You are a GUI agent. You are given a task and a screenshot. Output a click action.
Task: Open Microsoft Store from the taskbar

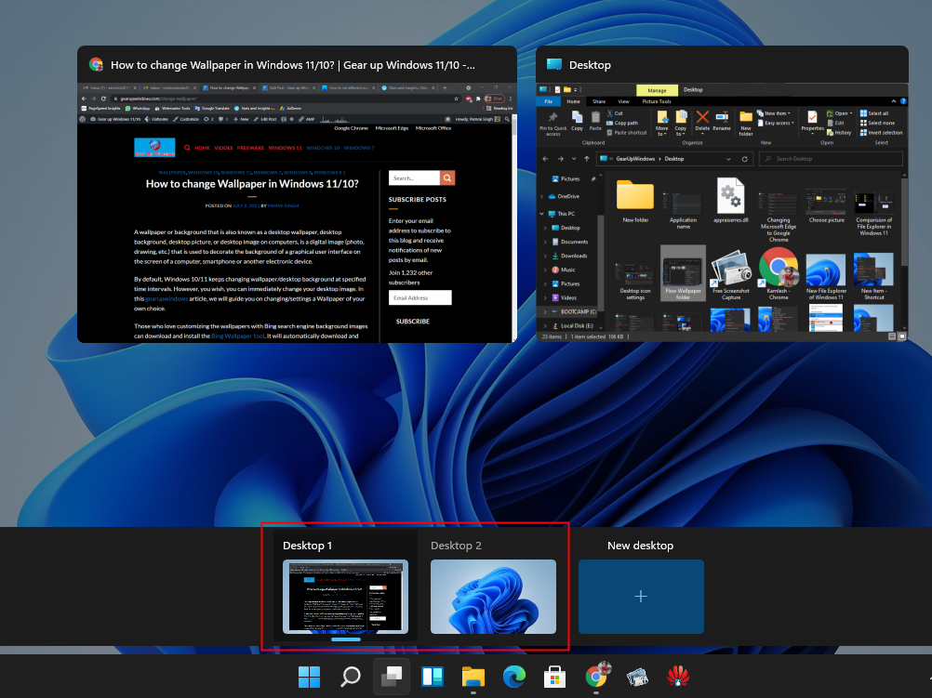[555, 676]
